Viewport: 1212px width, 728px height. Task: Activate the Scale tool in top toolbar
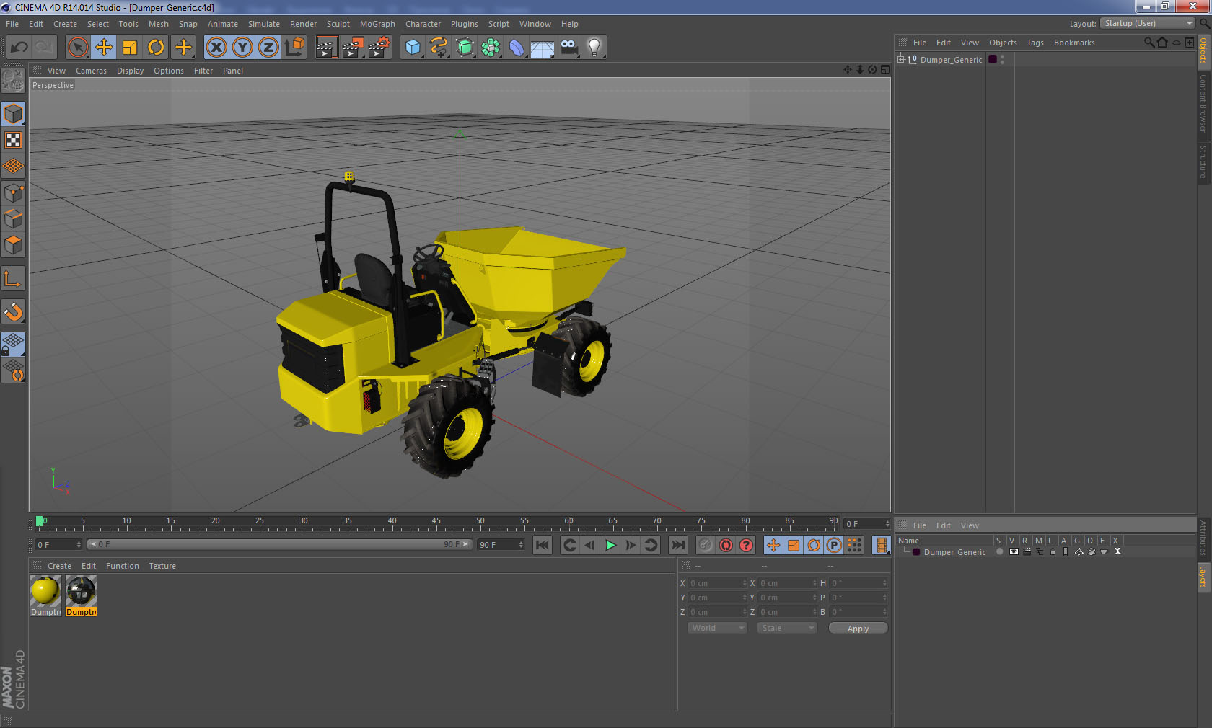pos(130,48)
